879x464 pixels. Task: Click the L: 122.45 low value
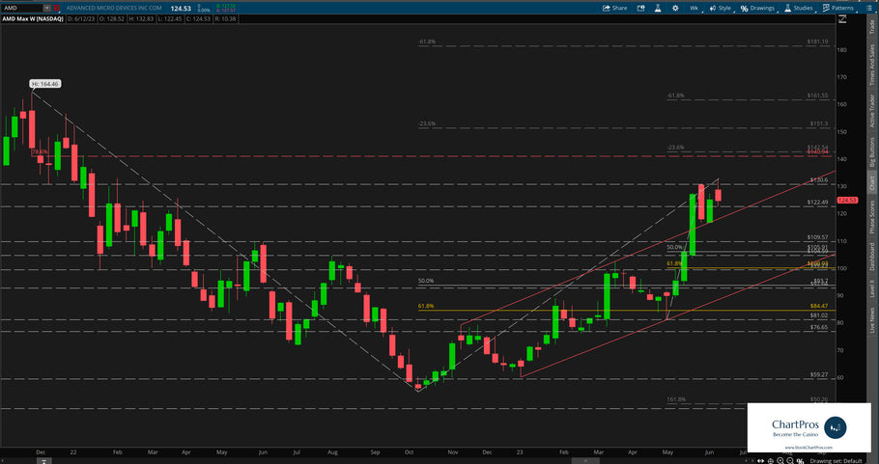point(168,18)
